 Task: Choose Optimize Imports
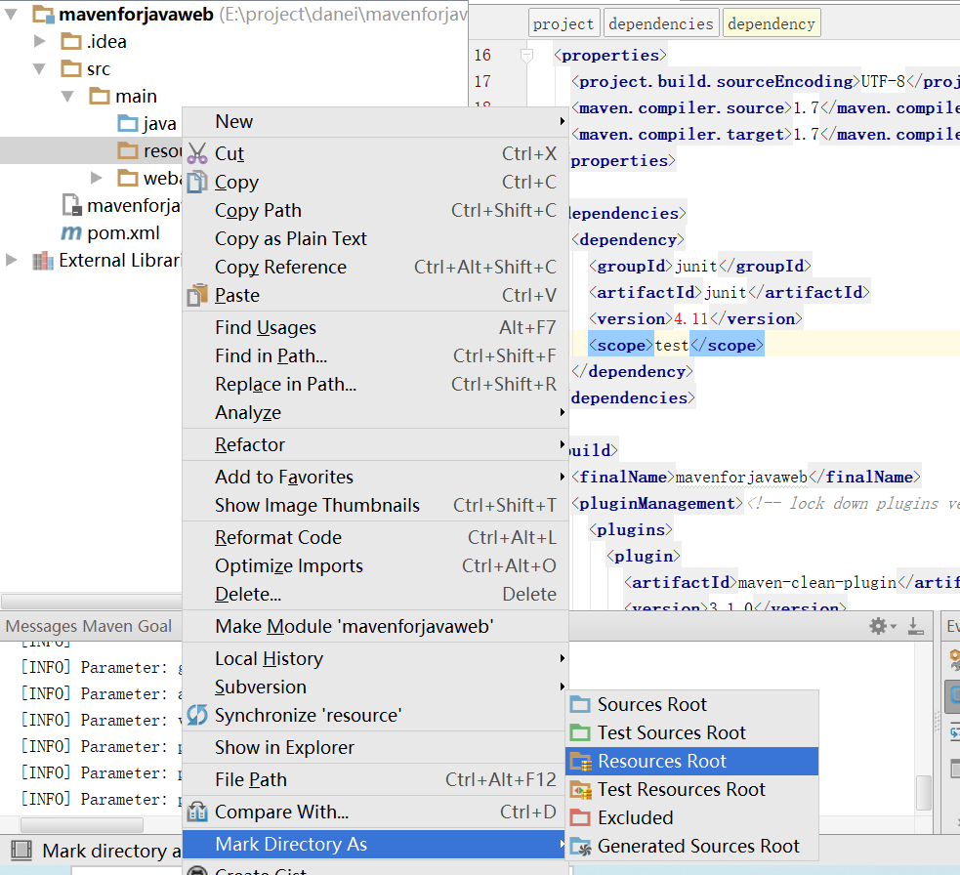tap(375, 565)
